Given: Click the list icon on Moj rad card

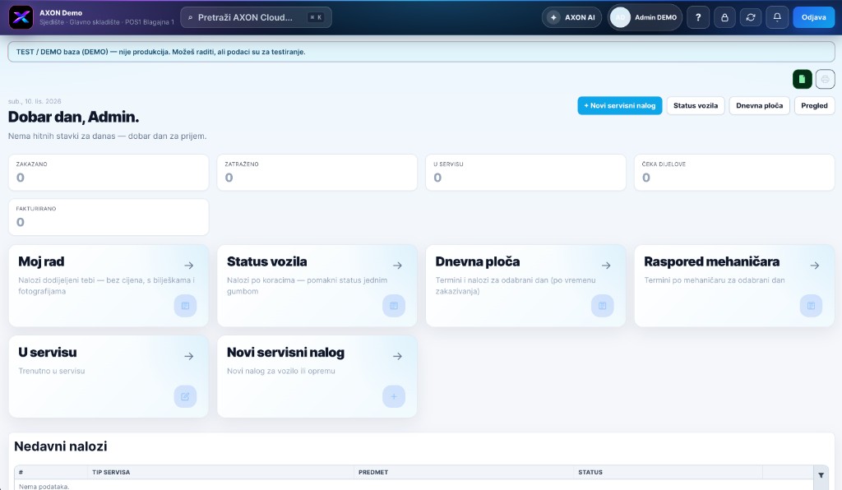Looking at the screenshot, I should [x=185, y=306].
